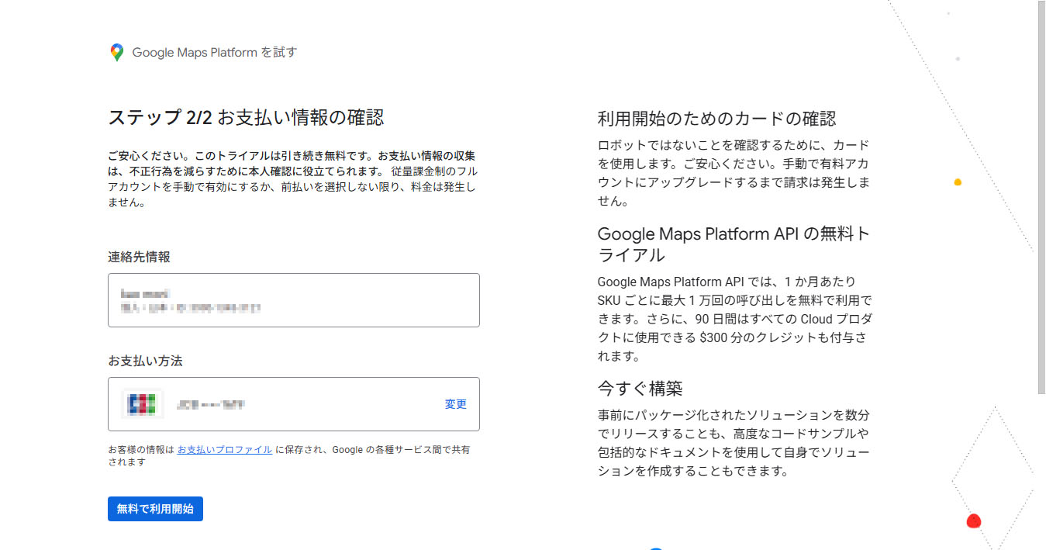Click the yellow decorative dot on the right

click(958, 182)
